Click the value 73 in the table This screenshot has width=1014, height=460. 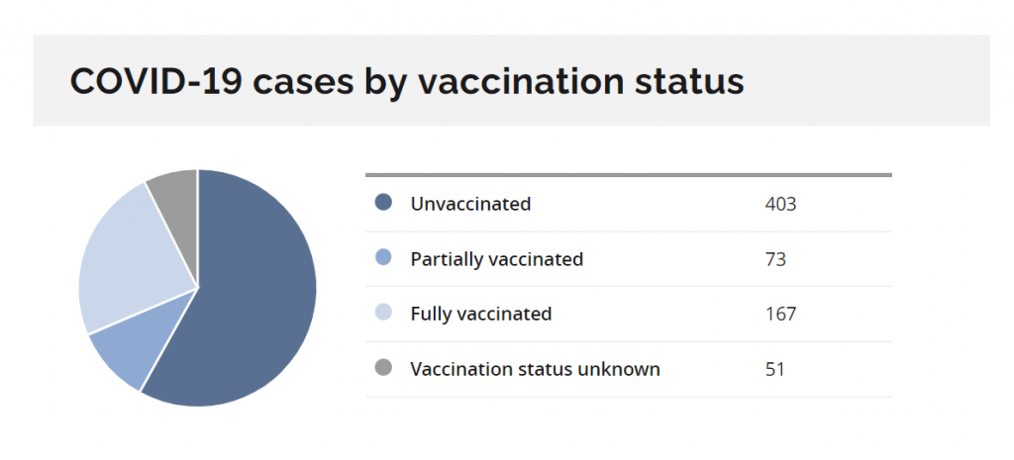tap(775, 260)
